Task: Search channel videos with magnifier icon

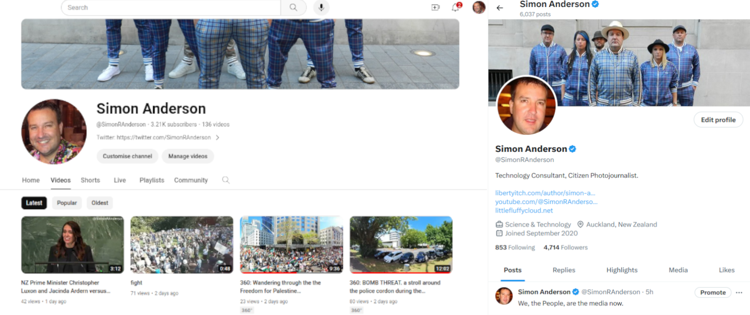Action: click(x=226, y=180)
